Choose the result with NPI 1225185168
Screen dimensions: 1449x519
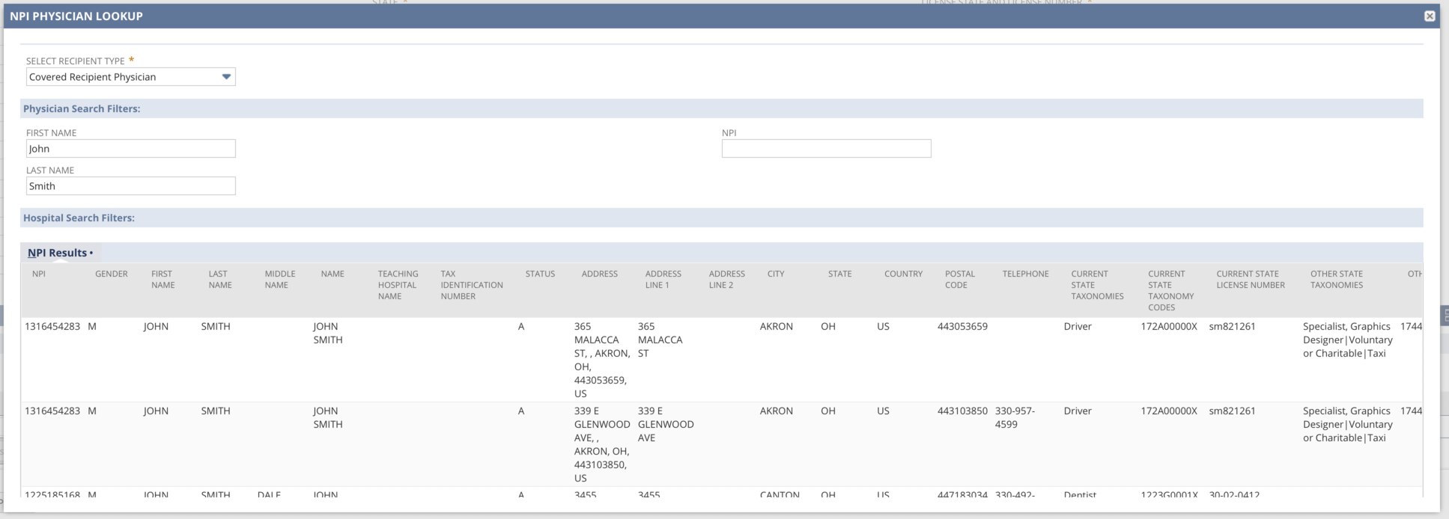(x=52, y=494)
